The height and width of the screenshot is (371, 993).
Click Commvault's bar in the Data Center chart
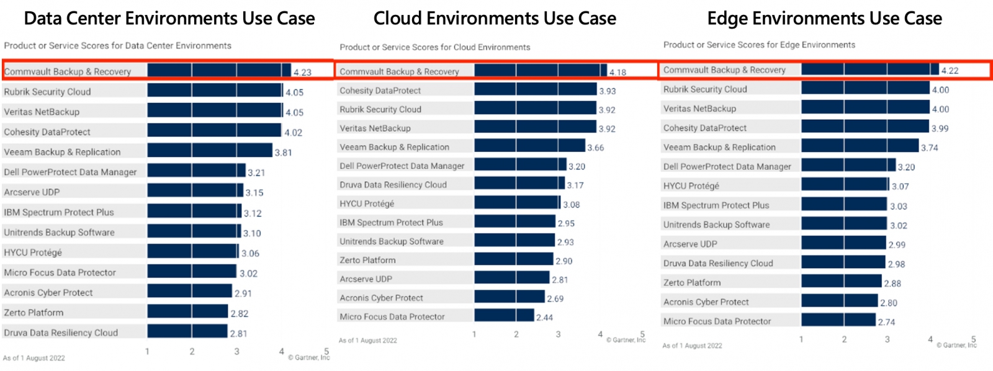(219, 70)
